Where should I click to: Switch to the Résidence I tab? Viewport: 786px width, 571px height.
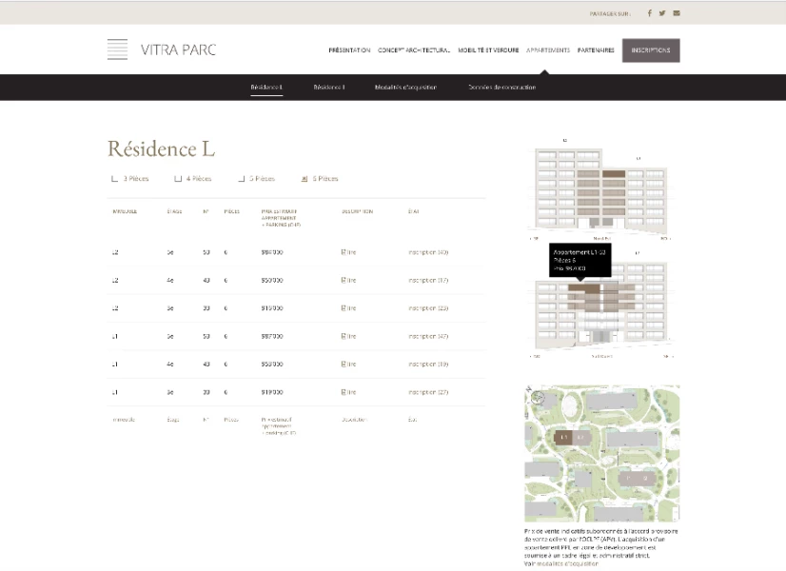pyautogui.click(x=329, y=88)
